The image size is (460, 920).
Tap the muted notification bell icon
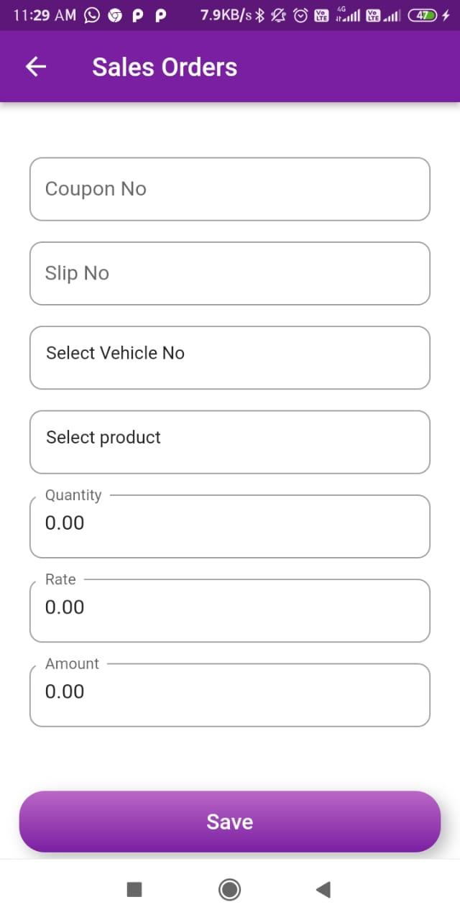pyautogui.click(x=280, y=15)
